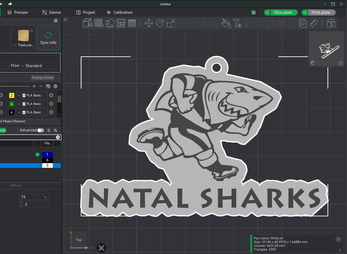Viewport: 347px width, 254px height.
Task: Click the black filament 6 color swatch
Action: click(x=11, y=112)
